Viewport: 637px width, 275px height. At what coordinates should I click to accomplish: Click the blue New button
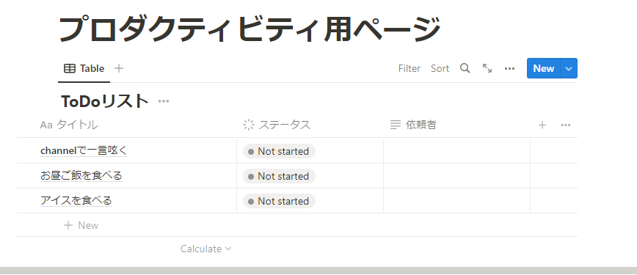[x=544, y=68]
